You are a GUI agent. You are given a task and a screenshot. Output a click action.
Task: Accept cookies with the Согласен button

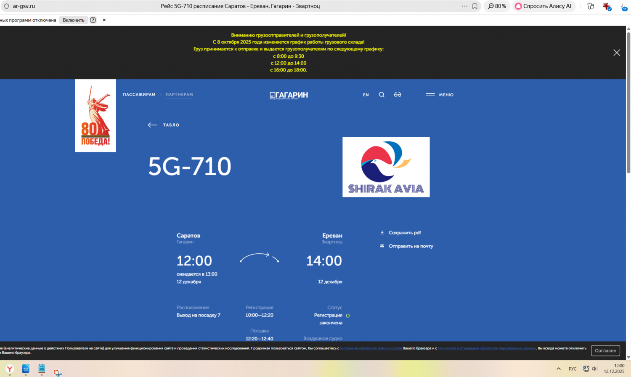[x=605, y=350]
